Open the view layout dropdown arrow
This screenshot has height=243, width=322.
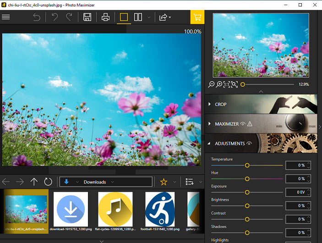pos(149,17)
